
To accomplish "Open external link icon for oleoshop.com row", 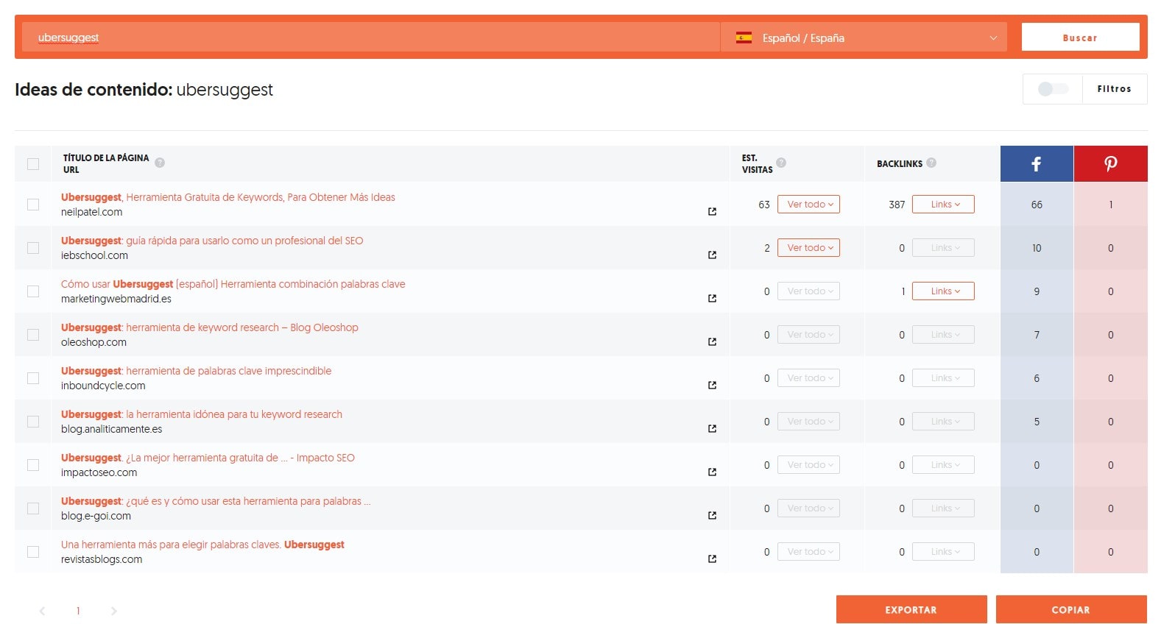I will (x=712, y=341).
